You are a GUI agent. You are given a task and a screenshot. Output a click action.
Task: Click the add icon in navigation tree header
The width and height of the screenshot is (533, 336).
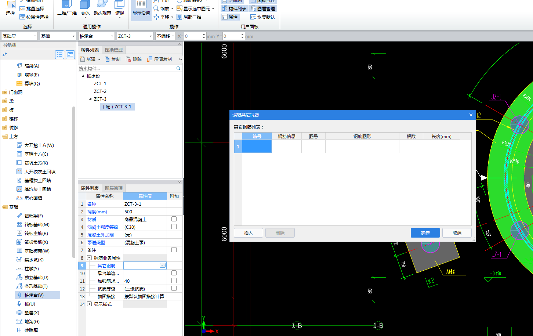click(x=5, y=55)
